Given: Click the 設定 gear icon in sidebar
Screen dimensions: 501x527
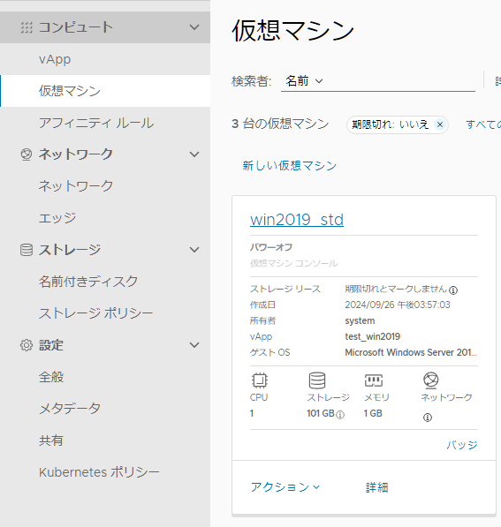Looking at the screenshot, I should pyautogui.click(x=27, y=345).
